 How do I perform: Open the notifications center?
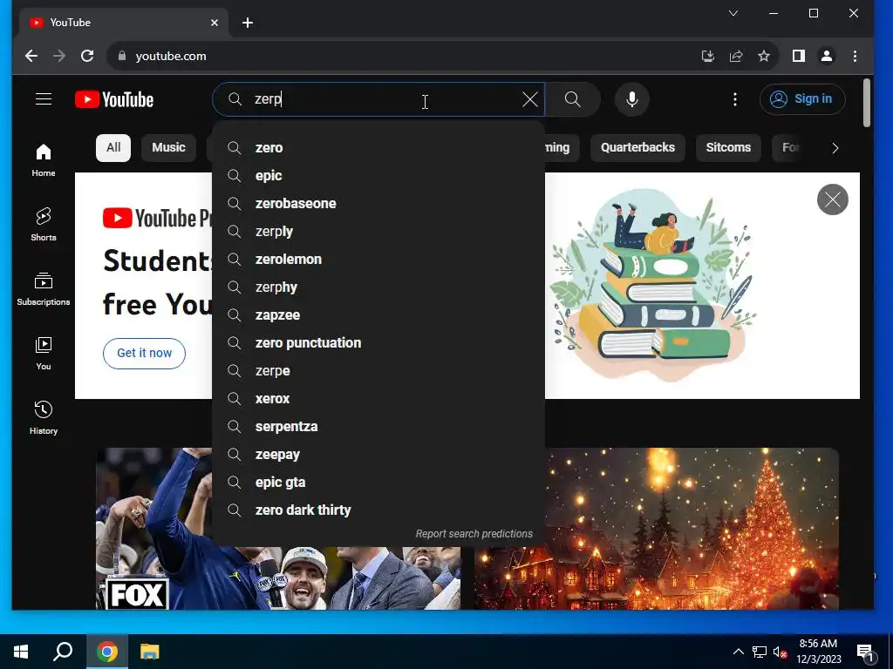pyautogui.click(x=866, y=652)
